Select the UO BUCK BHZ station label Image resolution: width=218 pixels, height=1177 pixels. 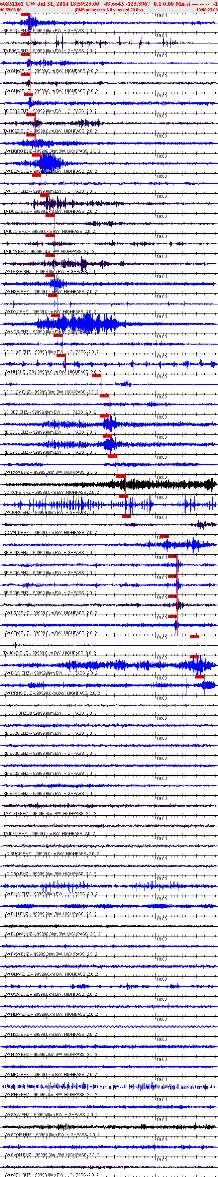click(51, 854)
